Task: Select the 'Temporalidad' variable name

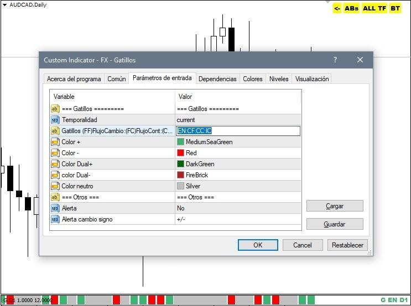Action: (80, 120)
